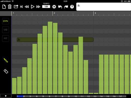Tap the battery indicator in the status bar

[x=129, y=1]
